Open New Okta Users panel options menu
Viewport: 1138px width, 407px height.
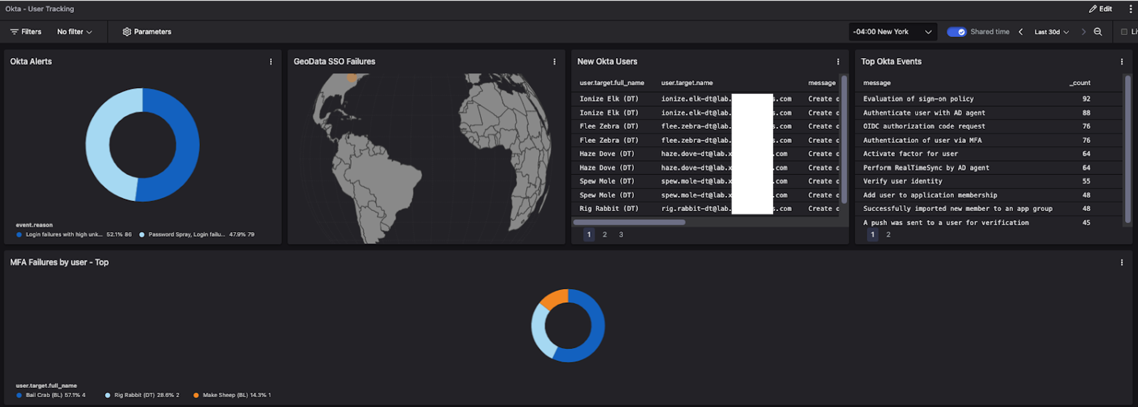pyautogui.click(x=838, y=62)
